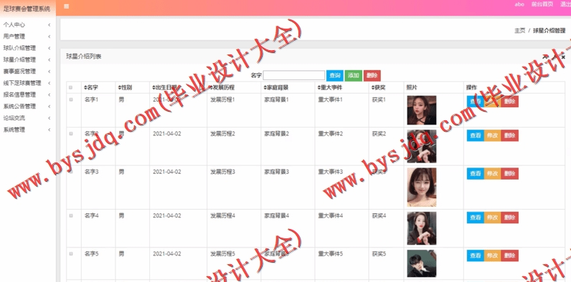Image resolution: width=571 pixels, height=282 pixels.
Task: Expand the 报名信息管理 sidebar chevron
Action: pos(49,95)
